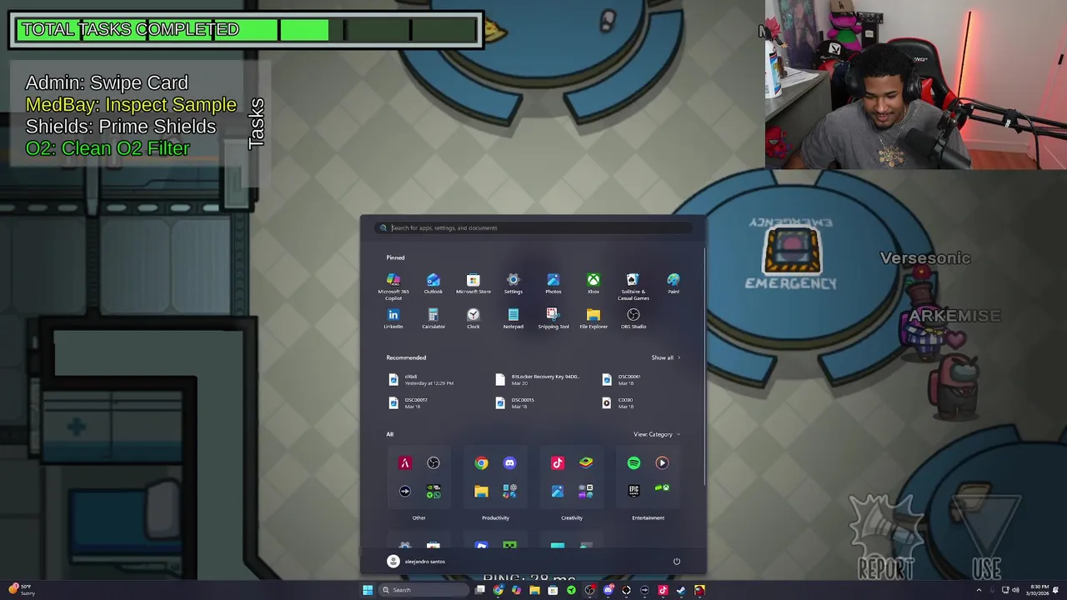Open LinkedIn pinned app
Viewport: 1067px width, 600px height.
(393, 318)
